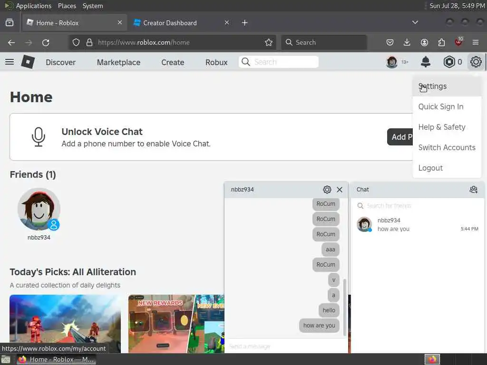Close the nbbz934 chat window
The height and width of the screenshot is (365, 487).
click(x=340, y=190)
